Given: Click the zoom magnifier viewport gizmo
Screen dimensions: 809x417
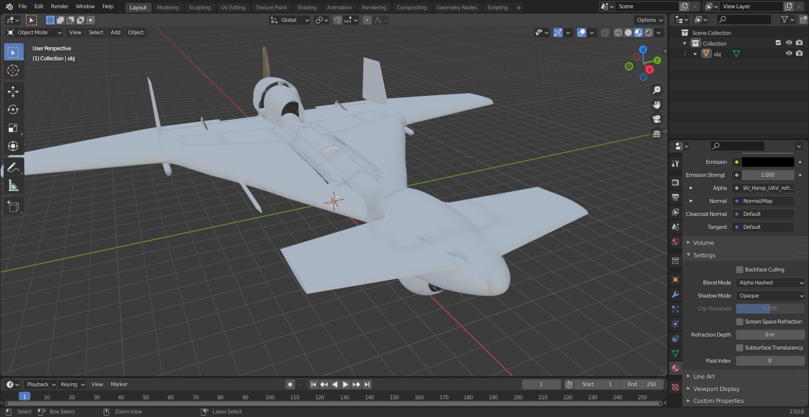Looking at the screenshot, I should pyautogui.click(x=657, y=90).
